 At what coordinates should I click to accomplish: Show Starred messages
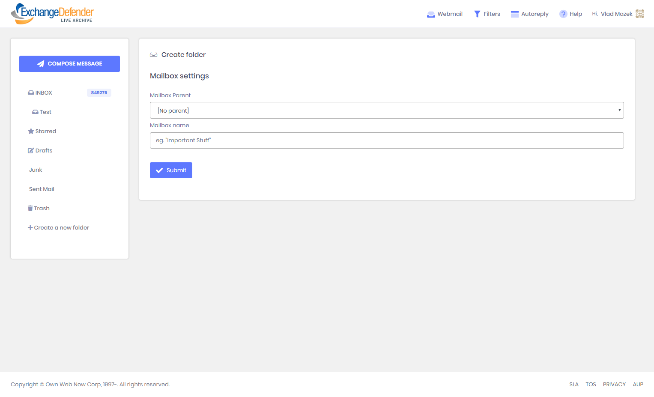coord(45,131)
